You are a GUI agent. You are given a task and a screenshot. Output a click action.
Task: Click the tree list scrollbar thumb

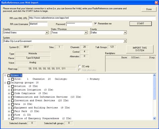[154, 88]
